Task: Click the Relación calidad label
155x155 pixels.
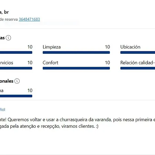Action: [138, 63]
